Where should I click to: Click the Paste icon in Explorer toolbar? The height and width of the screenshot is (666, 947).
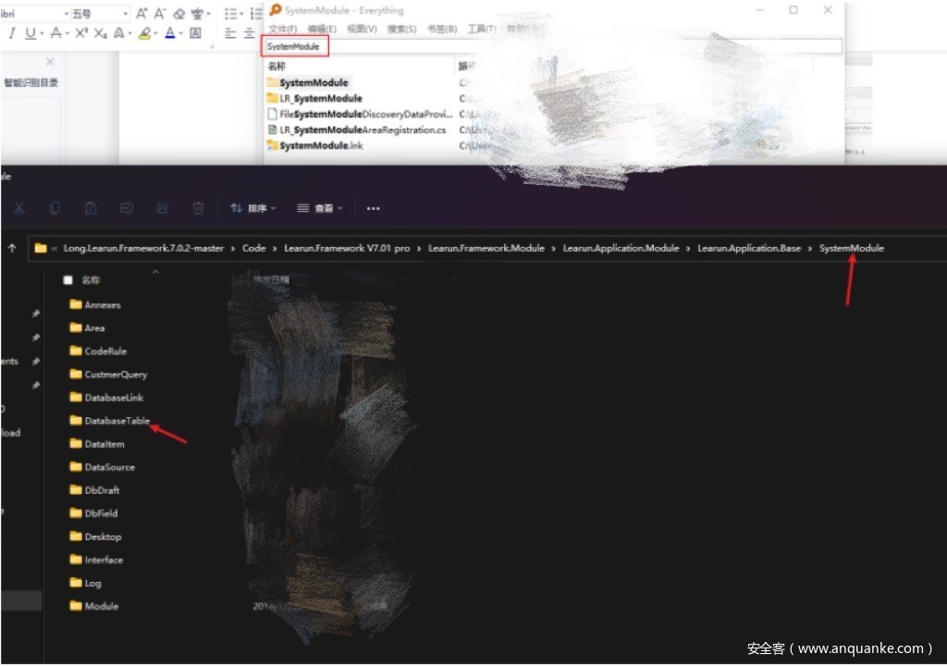(x=91, y=208)
